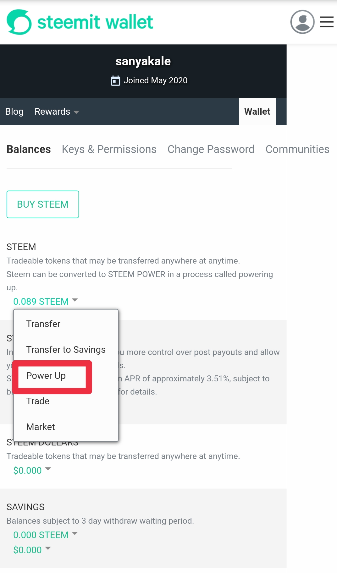Expand the Rewards dropdown

[x=57, y=112]
